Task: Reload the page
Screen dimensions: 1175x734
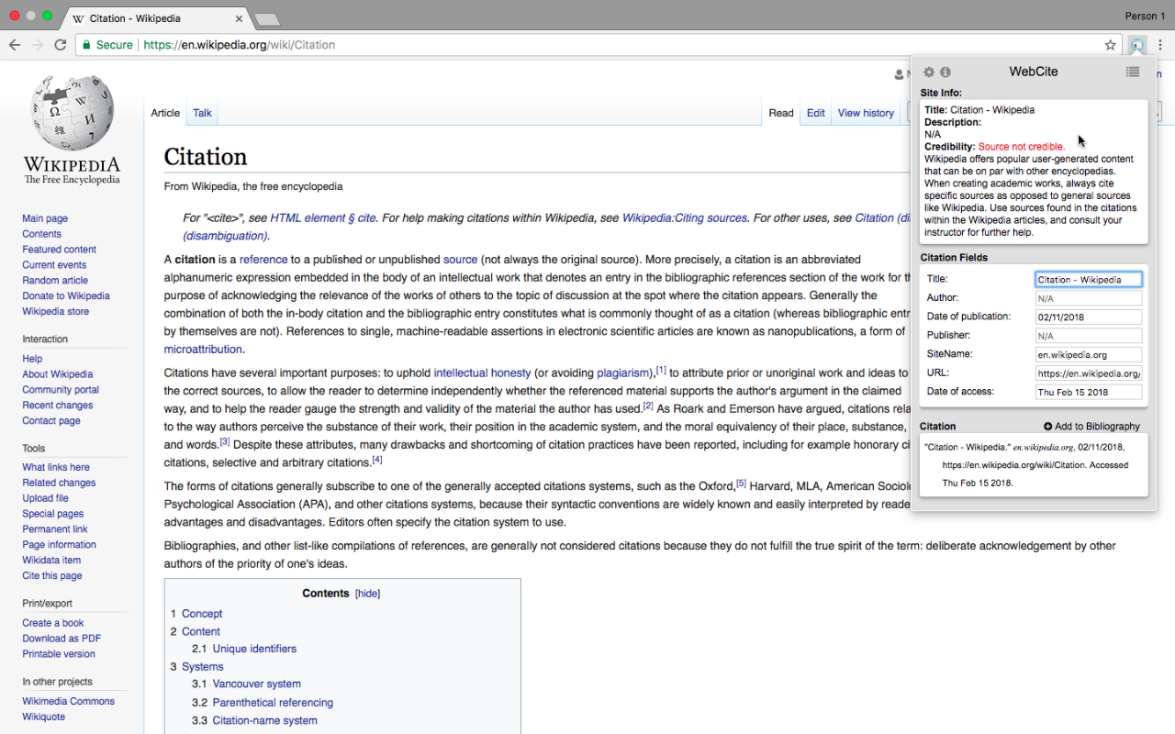Action: 61,45
